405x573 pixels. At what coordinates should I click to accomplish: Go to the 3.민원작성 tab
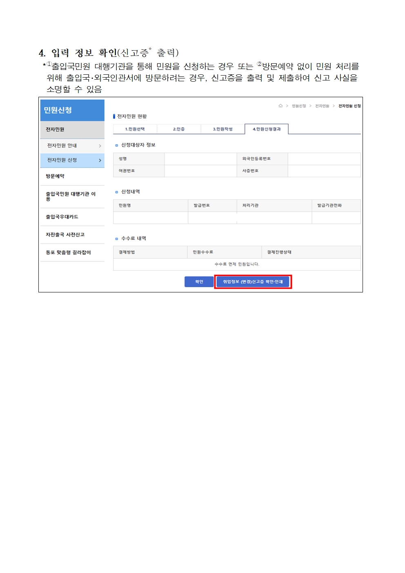click(x=223, y=129)
